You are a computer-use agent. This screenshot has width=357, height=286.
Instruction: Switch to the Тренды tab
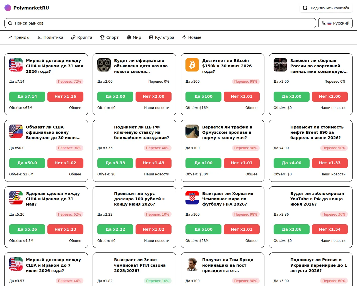tap(19, 37)
